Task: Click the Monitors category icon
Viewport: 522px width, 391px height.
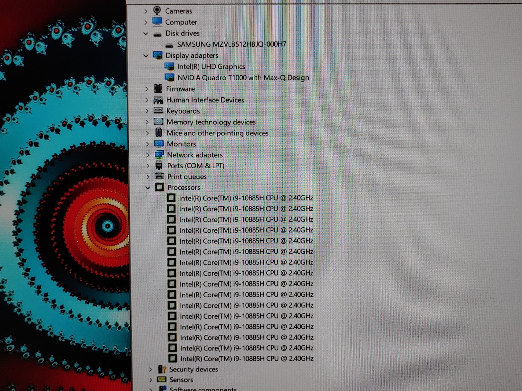Action: (x=159, y=144)
